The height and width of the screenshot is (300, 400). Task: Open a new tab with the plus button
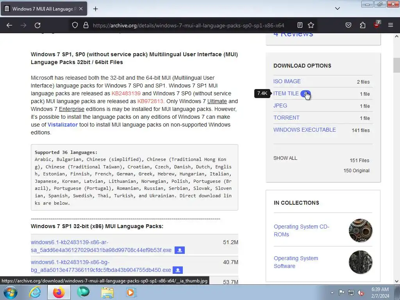(95, 9)
